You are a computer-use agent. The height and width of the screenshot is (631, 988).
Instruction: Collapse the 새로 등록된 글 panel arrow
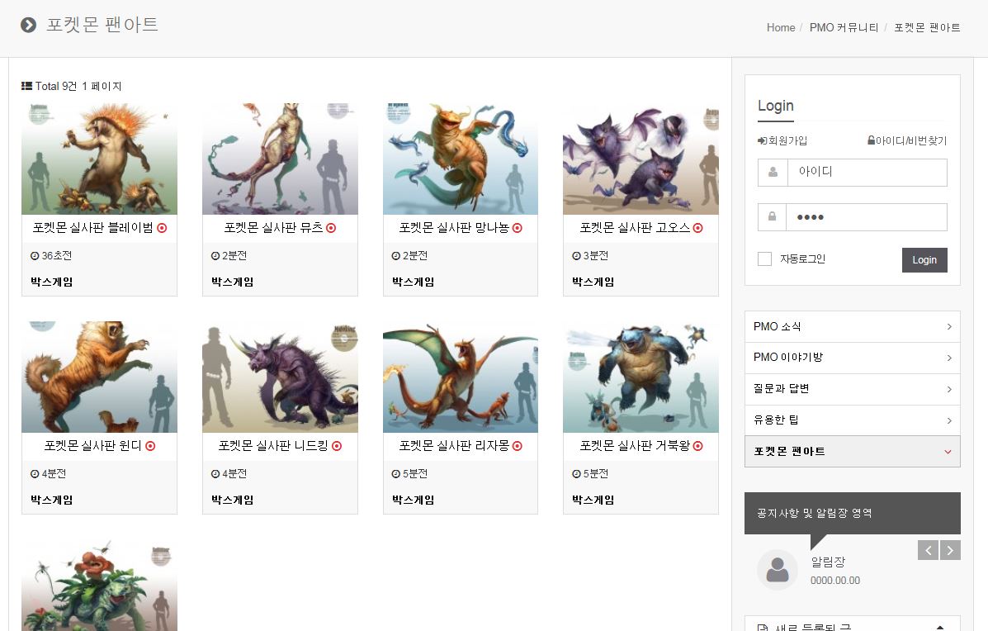coord(940,627)
